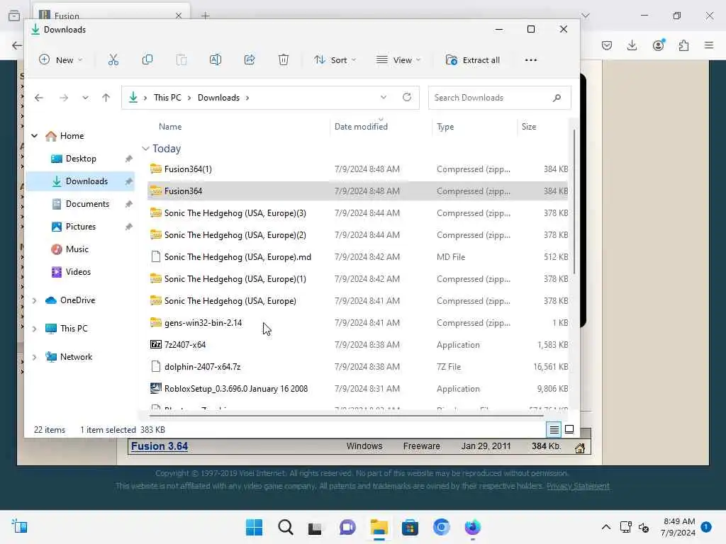
Task: Click This PC in address breadcrumb
Action: tap(167, 98)
